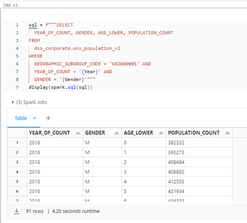Click the WHERE keyword in code
The width and height of the screenshot is (247, 223).
pyautogui.click(x=35, y=56)
